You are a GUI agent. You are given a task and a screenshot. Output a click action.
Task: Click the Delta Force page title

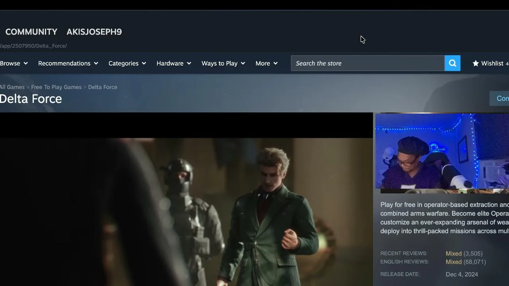tap(31, 99)
